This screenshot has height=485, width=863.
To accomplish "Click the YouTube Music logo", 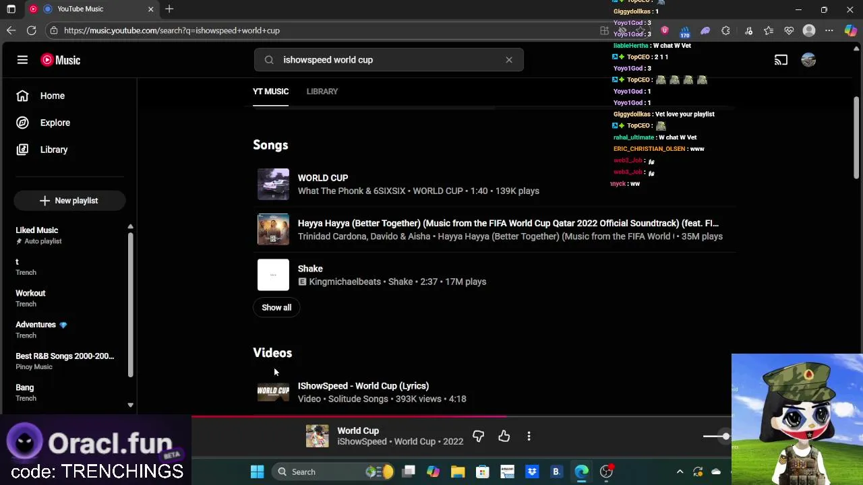I will [x=61, y=60].
